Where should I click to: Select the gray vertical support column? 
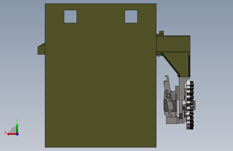click(182, 98)
